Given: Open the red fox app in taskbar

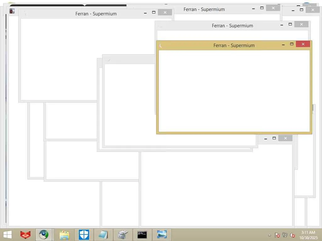Looking at the screenshot, I should pos(25,235).
